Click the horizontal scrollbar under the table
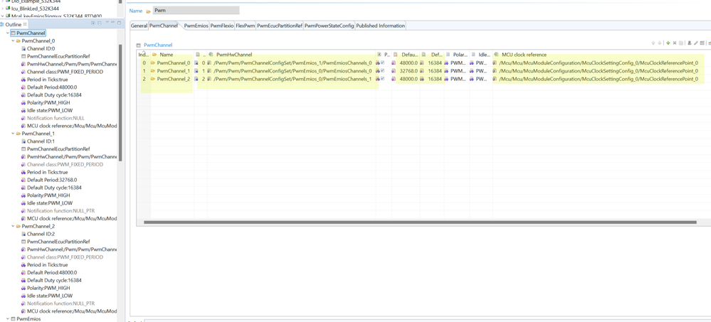 419,222
